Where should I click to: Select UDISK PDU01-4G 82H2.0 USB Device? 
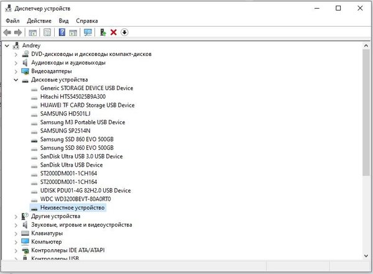pos(85,191)
